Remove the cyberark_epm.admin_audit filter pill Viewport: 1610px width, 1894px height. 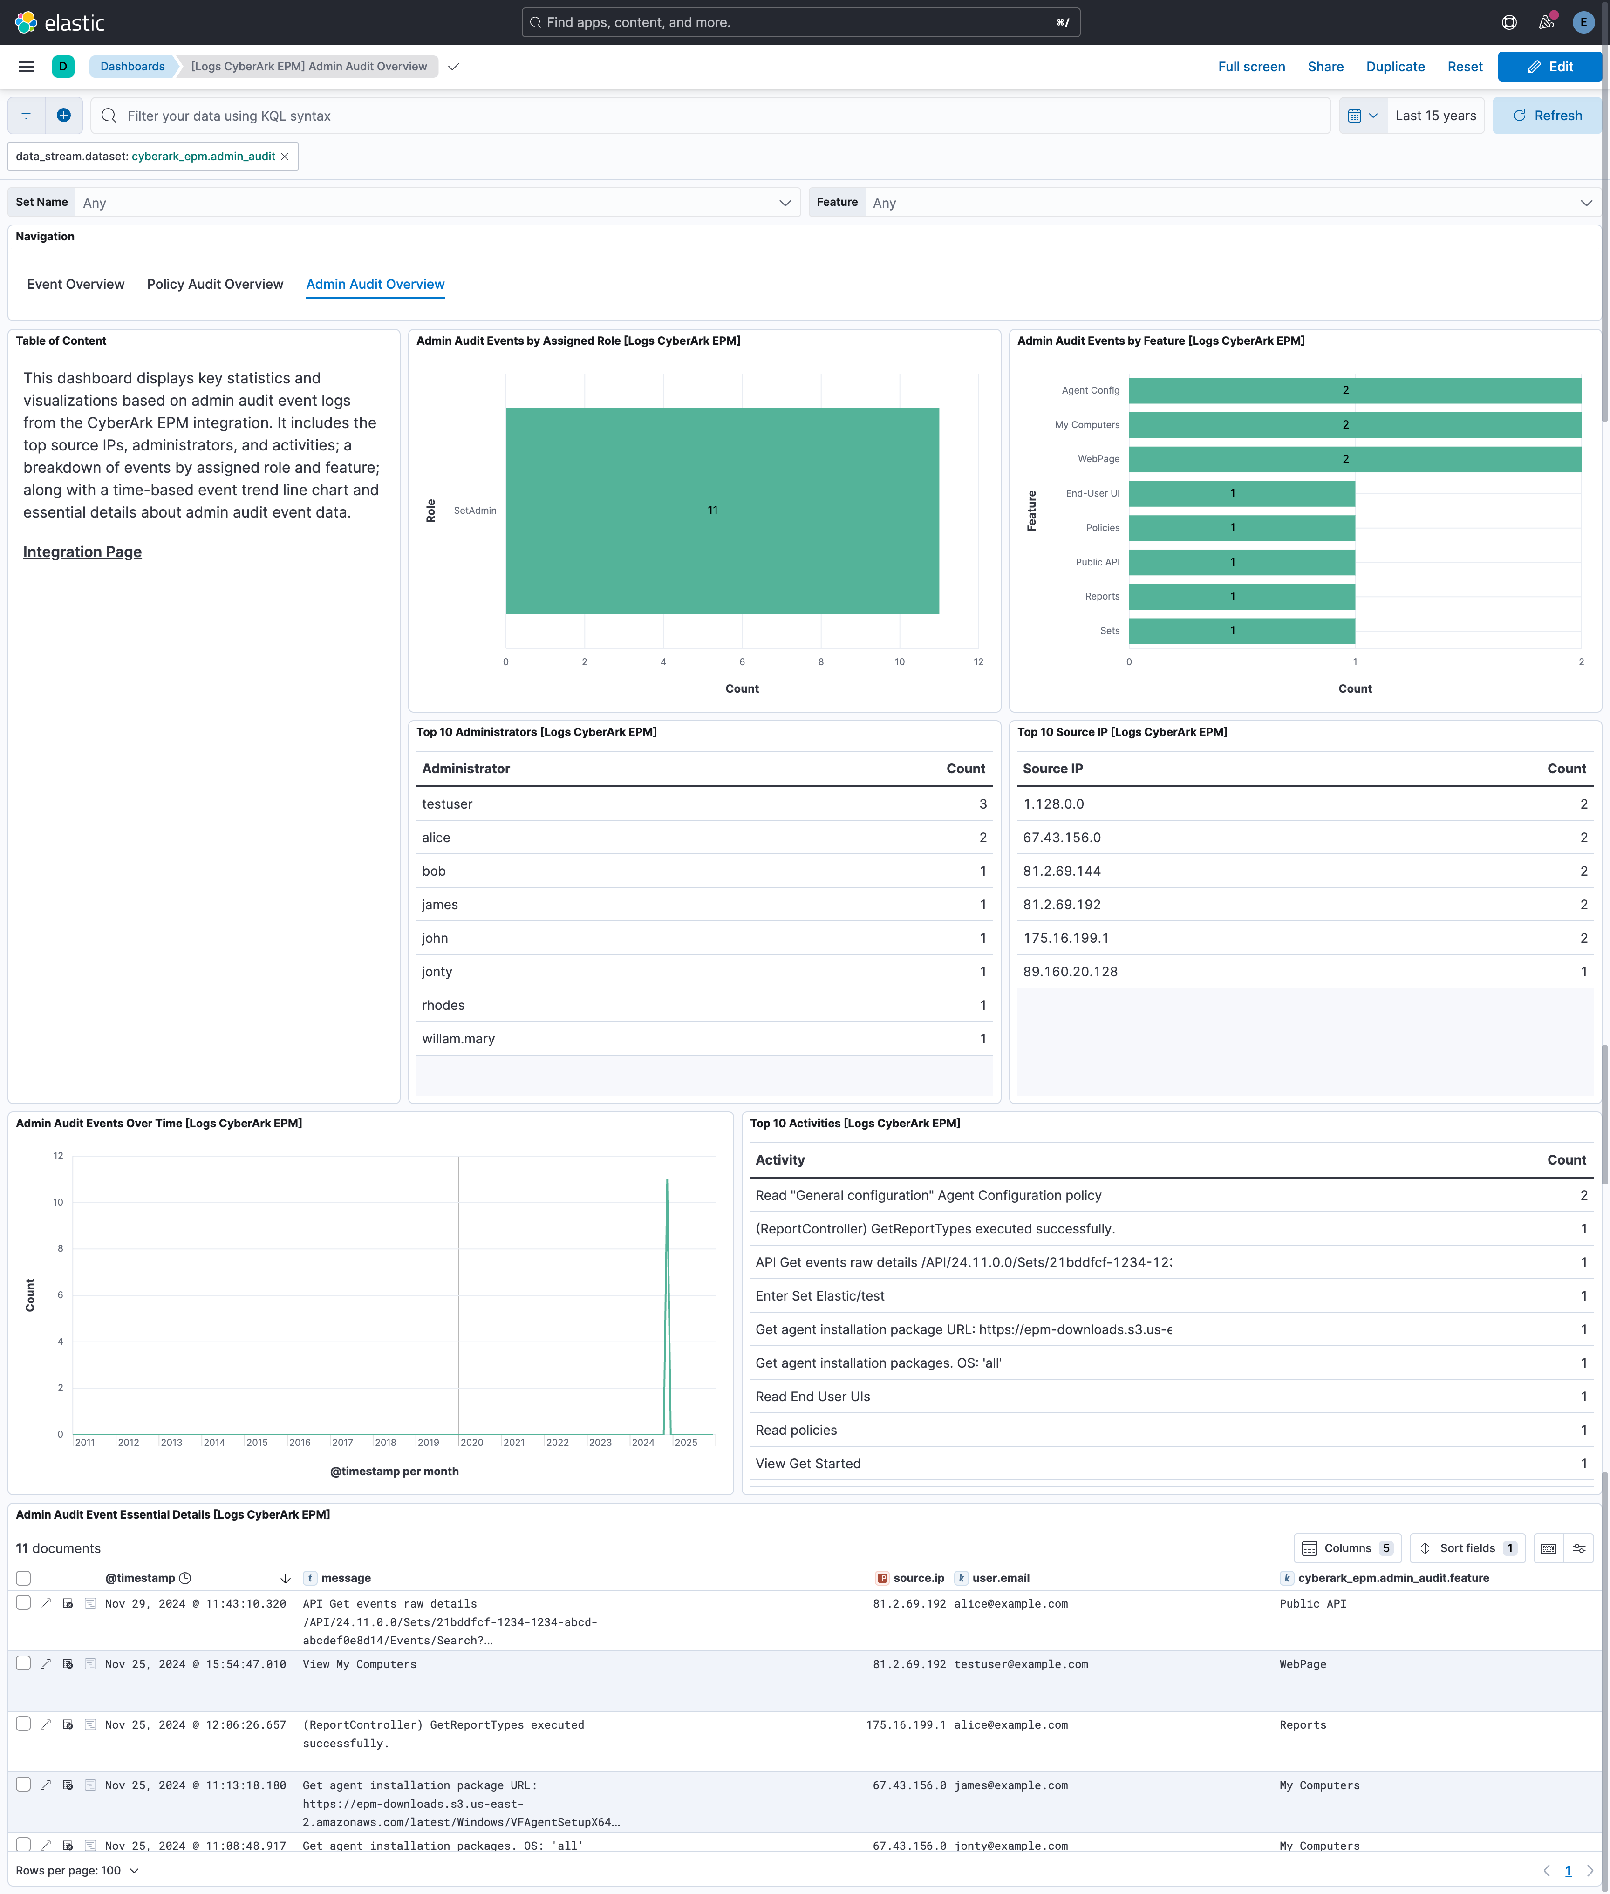pos(285,156)
